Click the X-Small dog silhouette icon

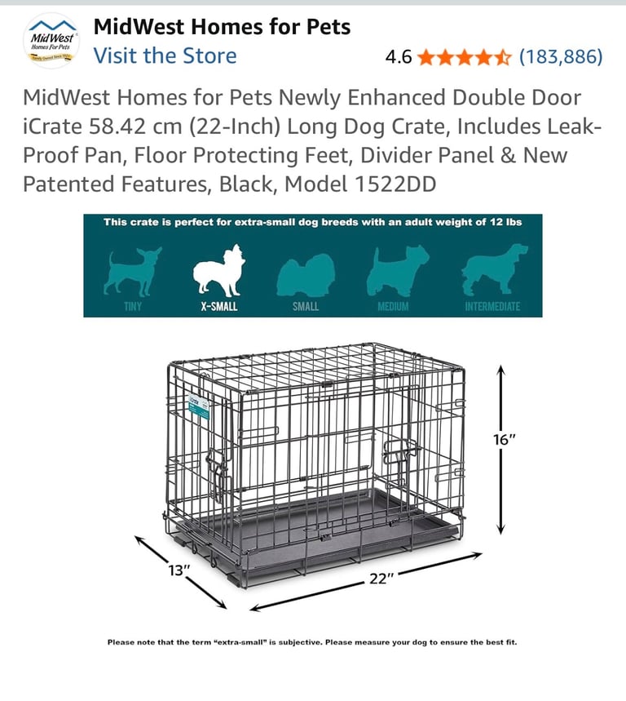pos(218,270)
